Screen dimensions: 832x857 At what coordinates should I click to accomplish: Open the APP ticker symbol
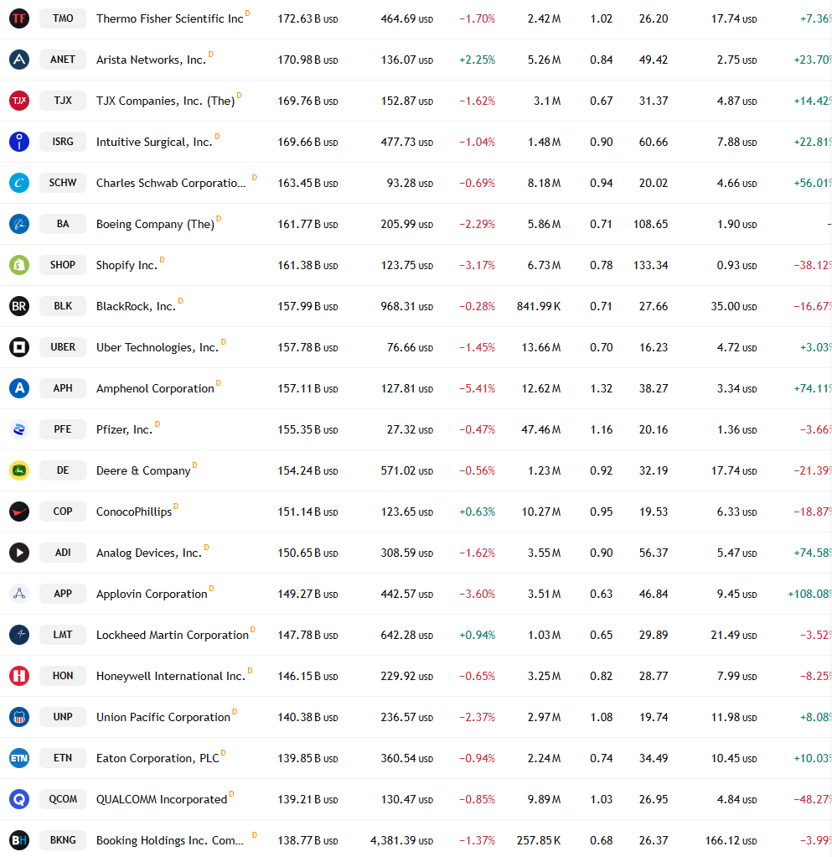coord(63,594)
